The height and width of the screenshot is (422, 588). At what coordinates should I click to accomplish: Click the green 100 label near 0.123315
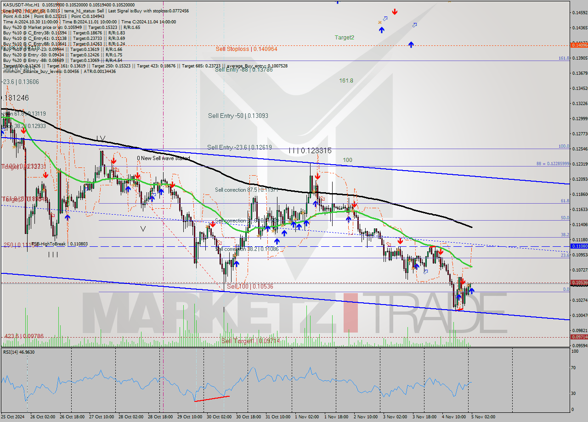[347, 160]
